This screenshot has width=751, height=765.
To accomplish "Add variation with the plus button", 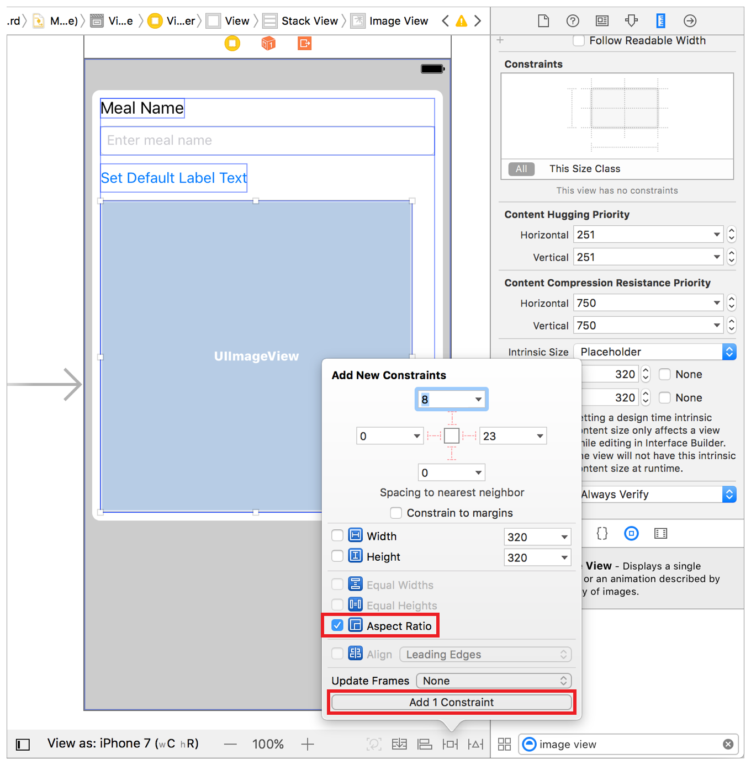I will click(500, 40).
